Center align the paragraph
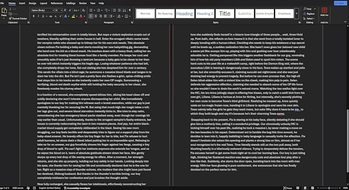Screen dimensions: 349x190 point(95,16)
